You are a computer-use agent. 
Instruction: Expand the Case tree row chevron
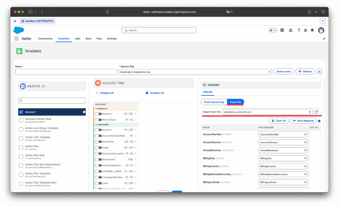click(x=135, y=183)
